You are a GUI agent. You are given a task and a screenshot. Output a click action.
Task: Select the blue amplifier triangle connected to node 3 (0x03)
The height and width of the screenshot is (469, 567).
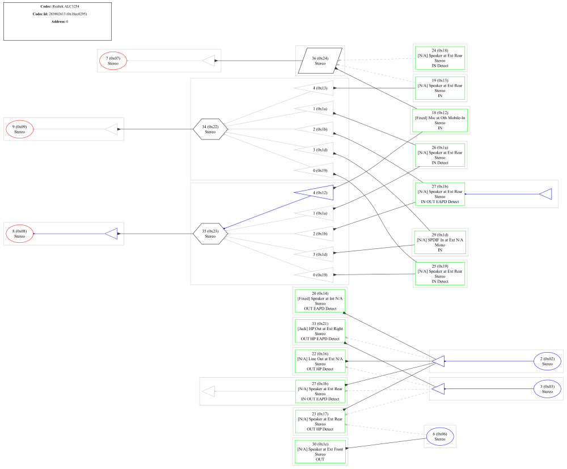[438, 389]
